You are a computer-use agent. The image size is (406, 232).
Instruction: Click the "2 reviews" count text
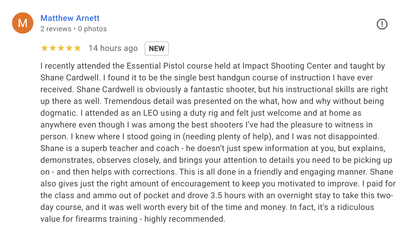click(x=56, y=29)
